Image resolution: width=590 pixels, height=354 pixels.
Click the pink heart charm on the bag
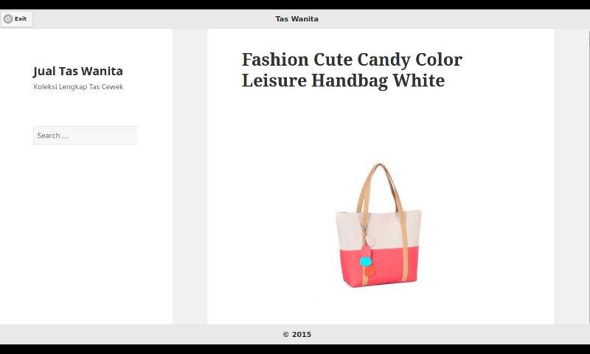(366, 250)
